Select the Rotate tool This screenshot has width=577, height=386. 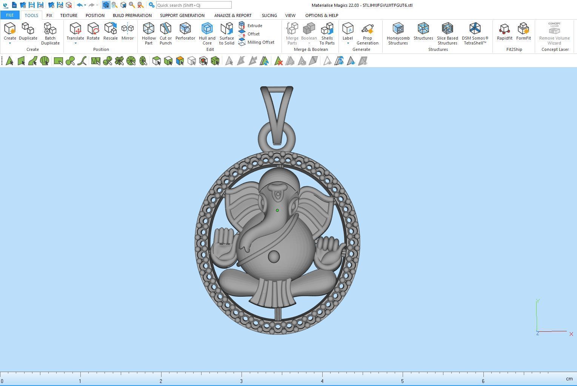(x=93, y=31)
